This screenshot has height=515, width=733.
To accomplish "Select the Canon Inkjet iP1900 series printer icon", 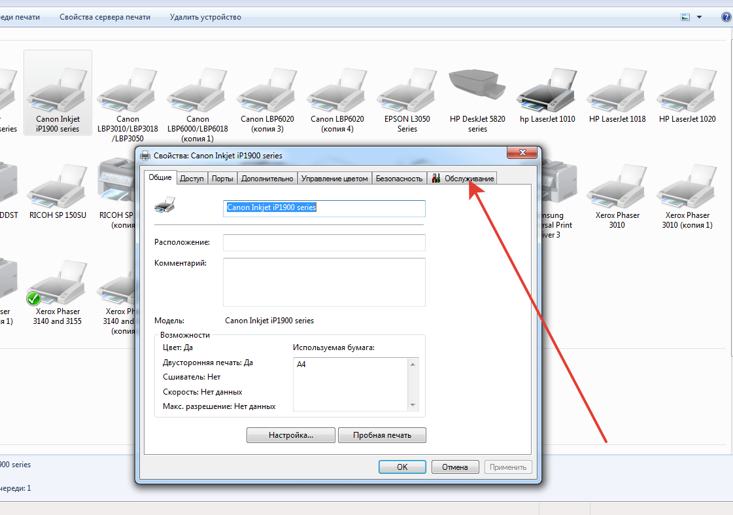I will point(58,92).
